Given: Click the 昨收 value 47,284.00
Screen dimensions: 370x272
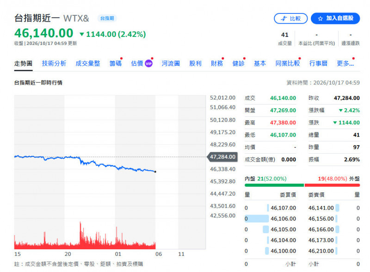Looking at the screenshot, I should tap(346, 98).
